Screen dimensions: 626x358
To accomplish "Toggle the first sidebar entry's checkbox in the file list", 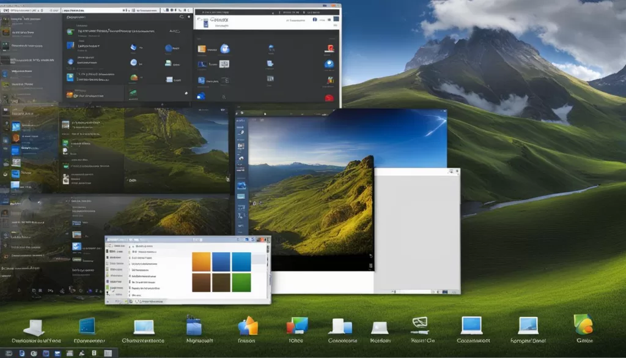I will click(130, 246).
